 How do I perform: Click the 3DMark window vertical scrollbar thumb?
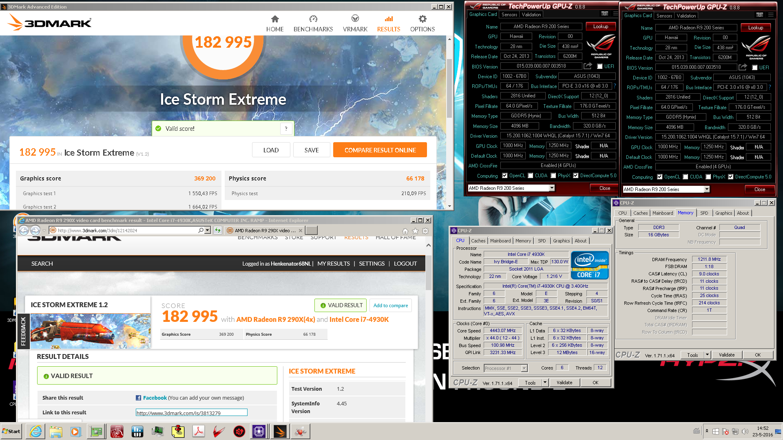(449, 88)
